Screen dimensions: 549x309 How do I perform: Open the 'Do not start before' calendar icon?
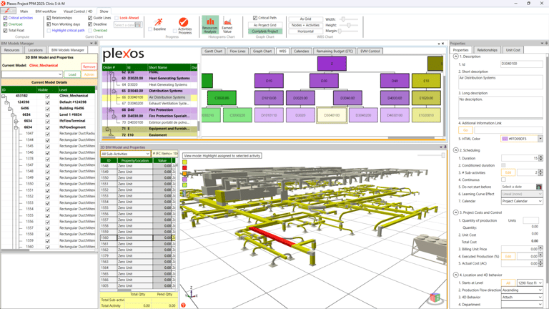[539, 187]
